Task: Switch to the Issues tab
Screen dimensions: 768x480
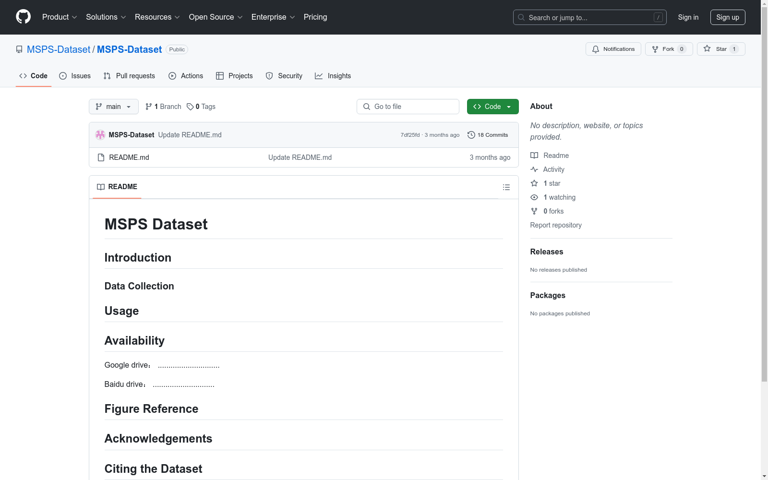Action: click(75, 76)
